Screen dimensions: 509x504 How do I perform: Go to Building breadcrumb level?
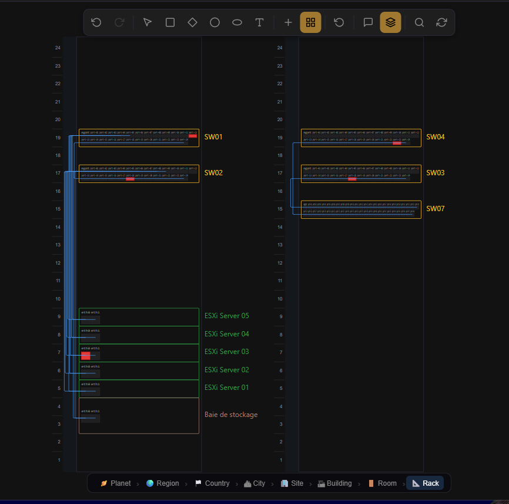click(334, 483)
